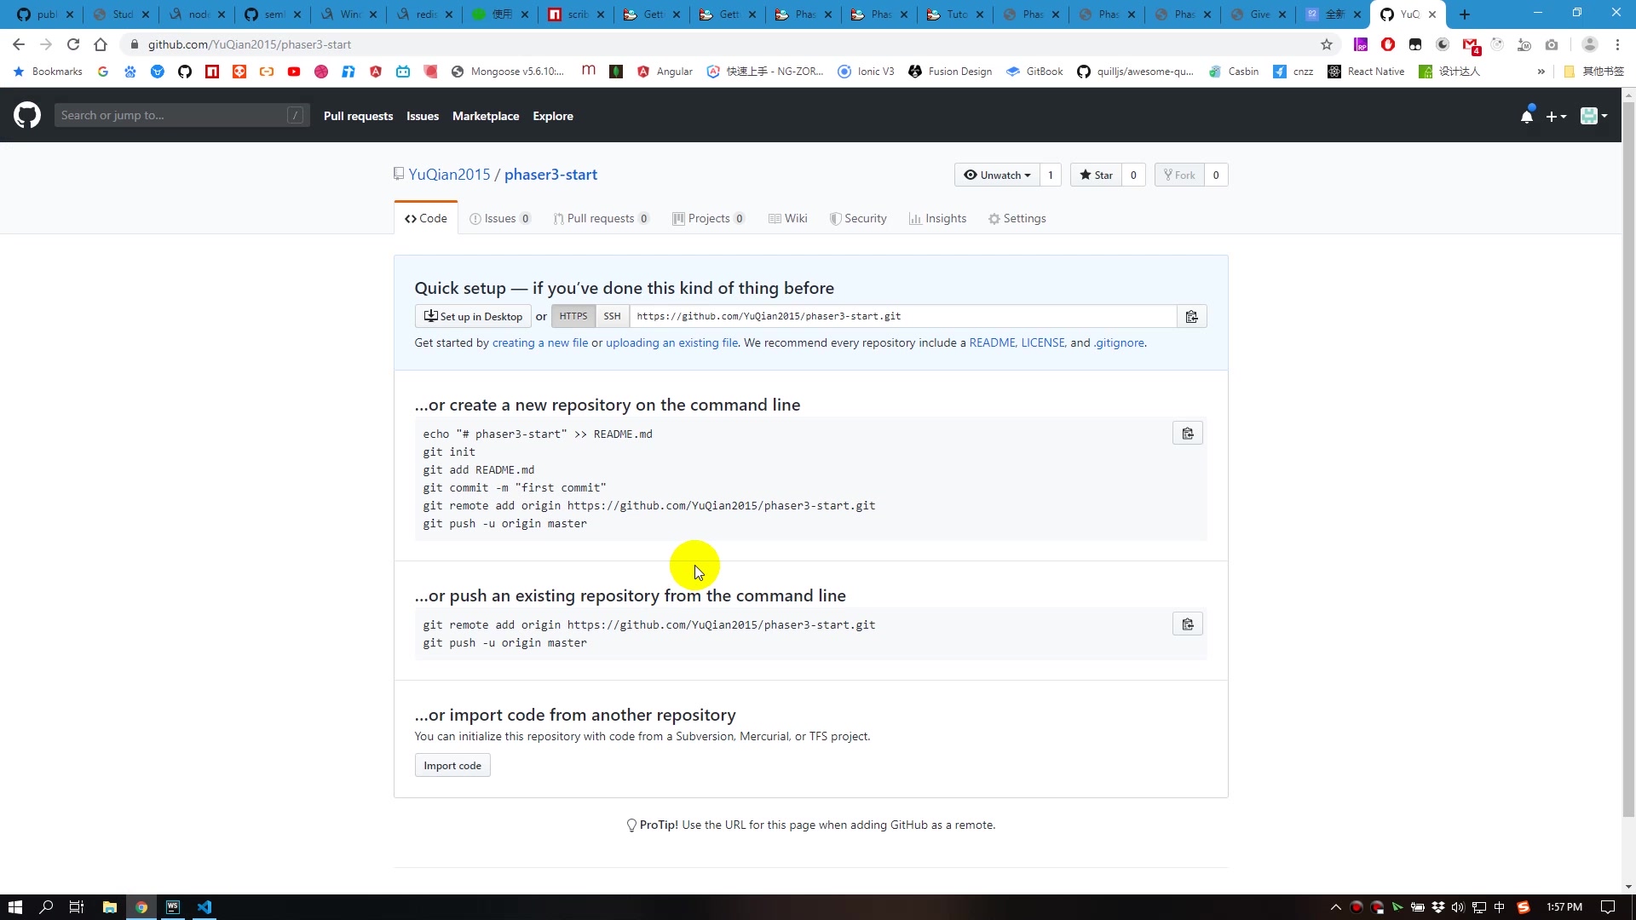Image resolution: width=1636 pixels, height=920 pixels.
Task: Copy the repository URL to the clipboard
Action: pos(1191,317)
